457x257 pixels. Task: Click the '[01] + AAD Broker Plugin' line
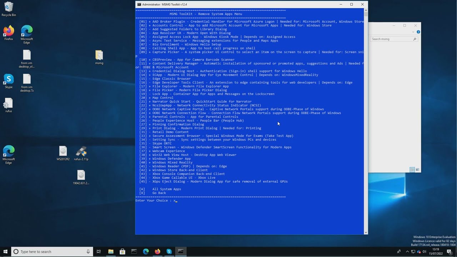[251, 21]
